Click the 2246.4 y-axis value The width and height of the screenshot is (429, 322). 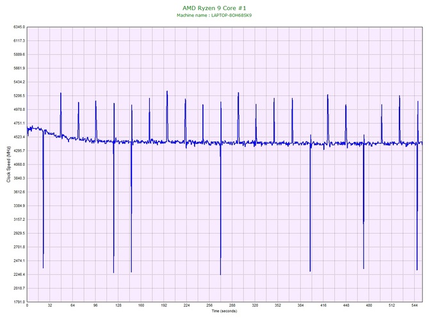[19, 275]
